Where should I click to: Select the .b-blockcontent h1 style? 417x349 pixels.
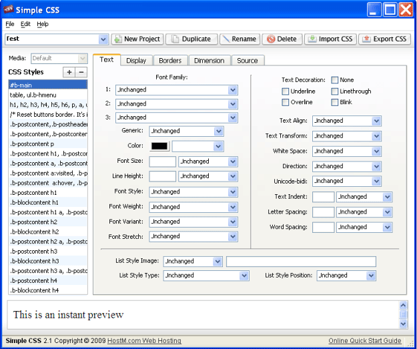coord(48,202)
